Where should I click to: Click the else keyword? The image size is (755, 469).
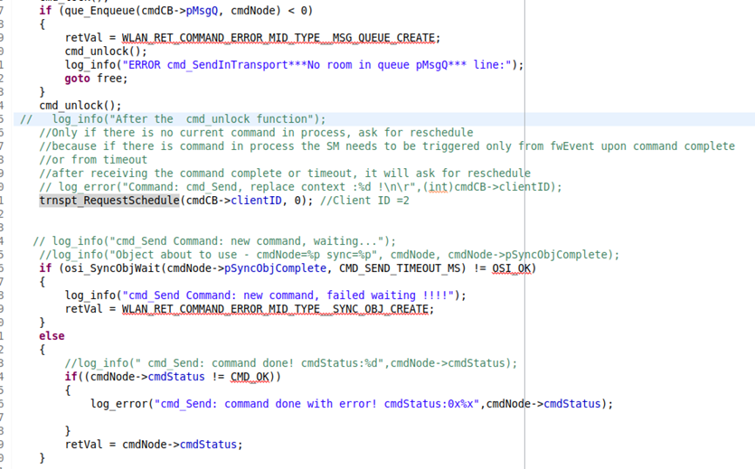click(x=52, y=336)
